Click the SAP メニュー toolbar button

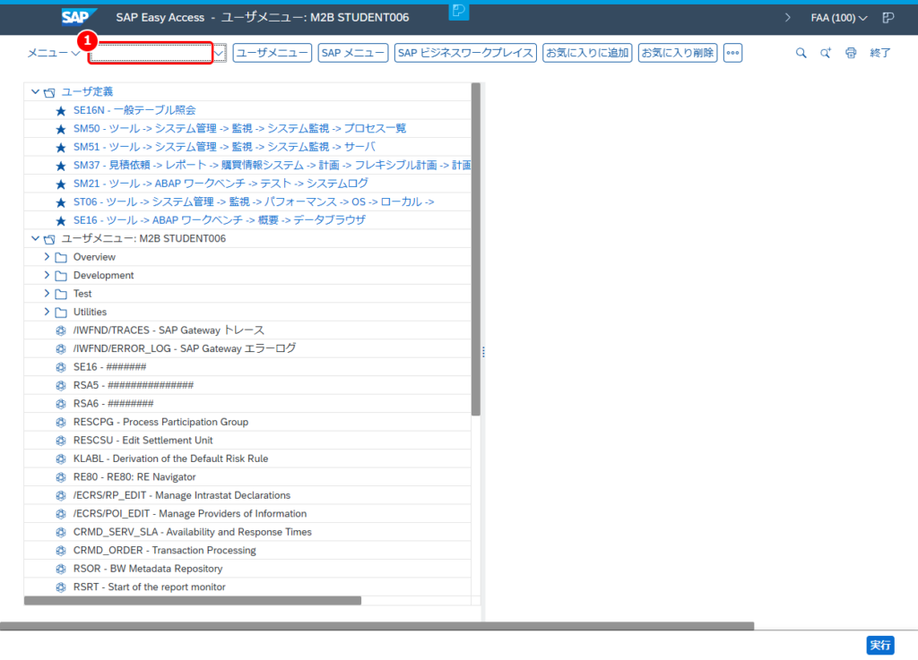click(353, 53)
